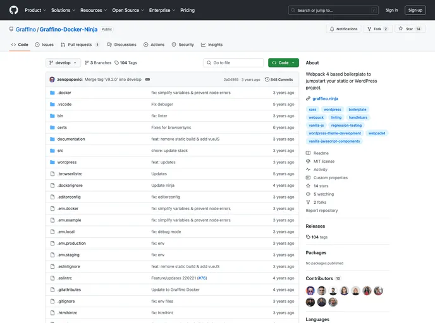Click the watching eye icon
The image size is (435, 323).
308,194
